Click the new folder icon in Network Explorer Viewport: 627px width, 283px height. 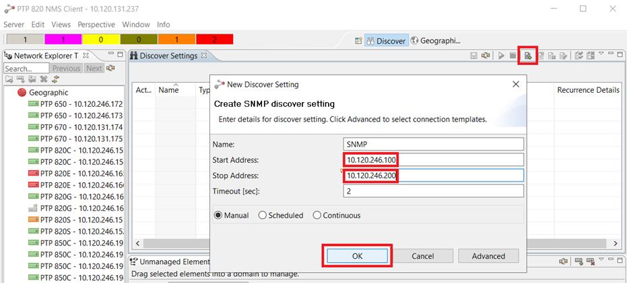(x=9, y=79)
